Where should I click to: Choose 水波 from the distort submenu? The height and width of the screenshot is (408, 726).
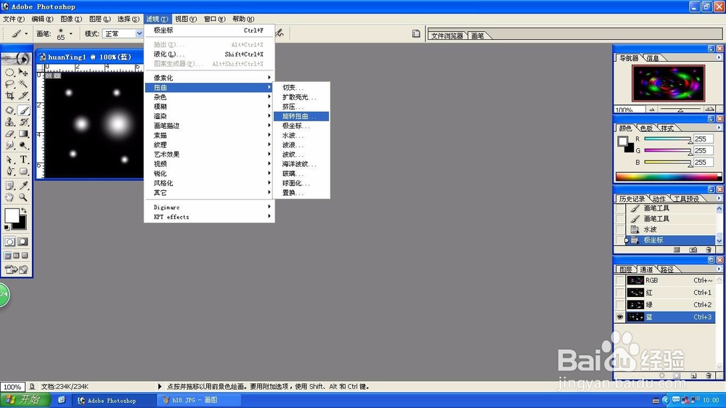pos(301,135)
